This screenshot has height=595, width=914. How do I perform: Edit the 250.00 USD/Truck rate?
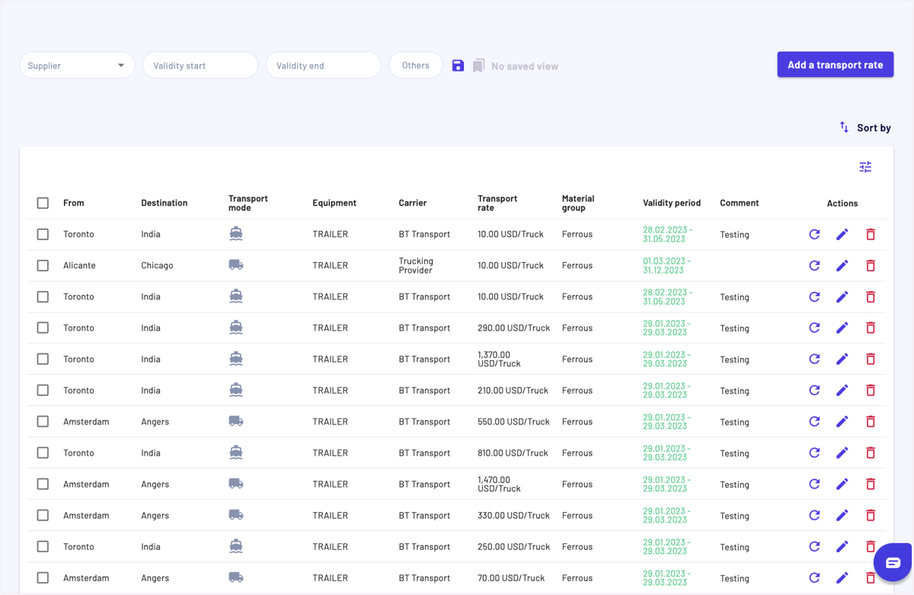842,546
